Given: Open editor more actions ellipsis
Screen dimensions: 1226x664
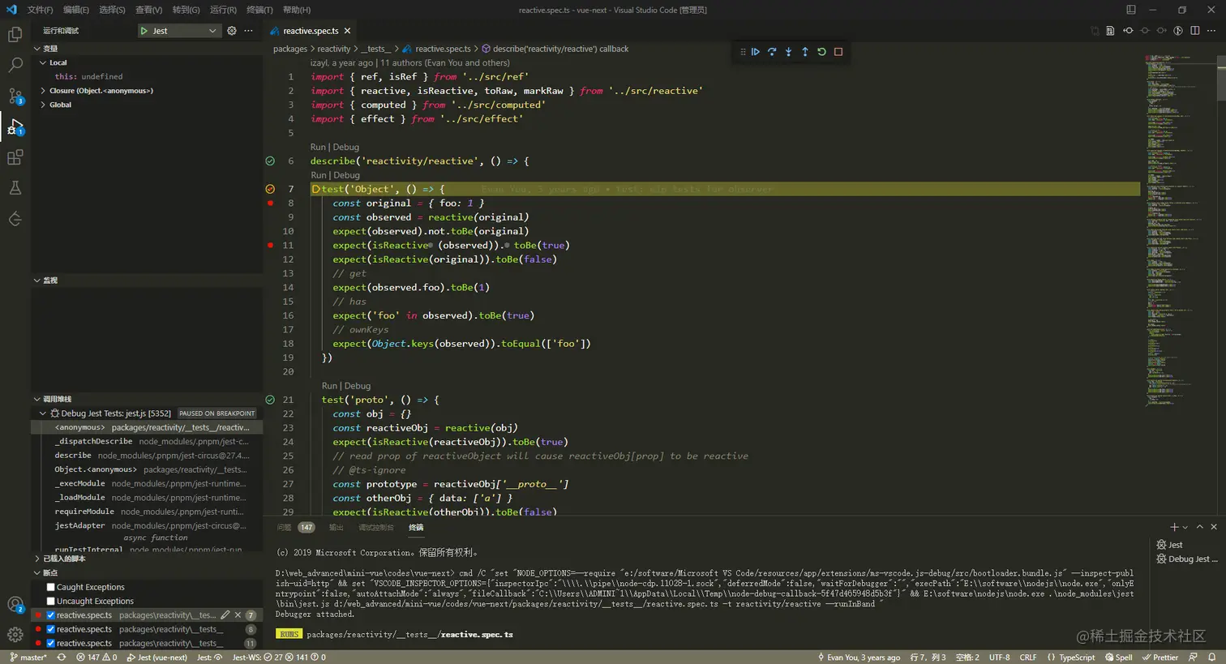Looking at the screenshot, I should 1211,31.
